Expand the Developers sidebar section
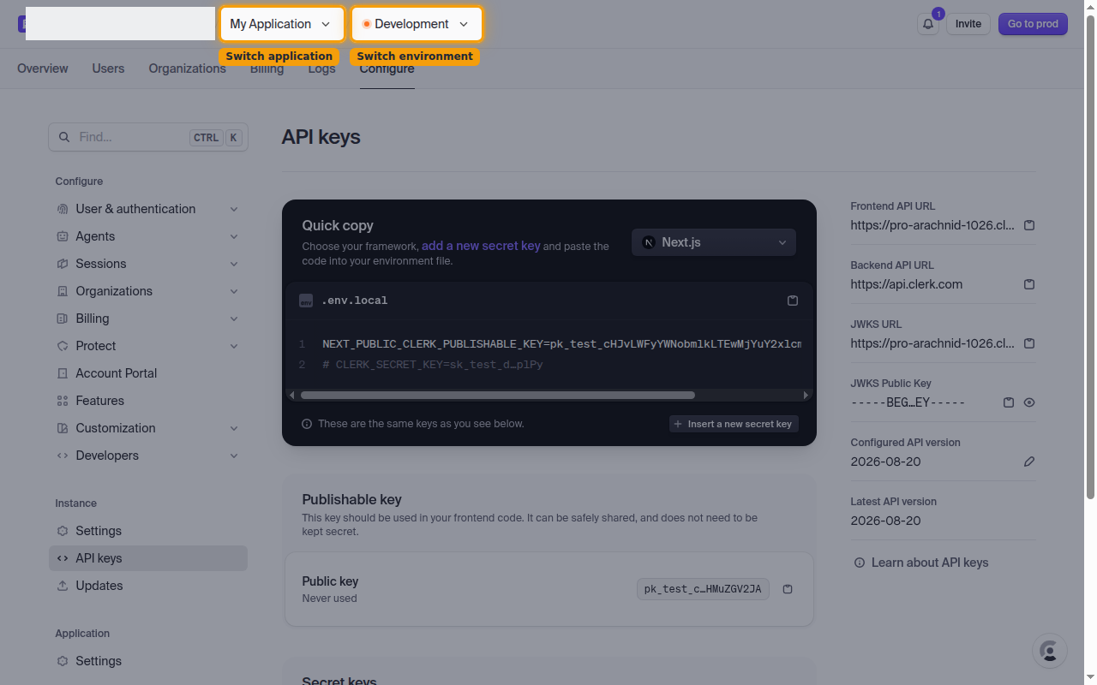Image resolution: width=1097 pixels, height=685 pixels. point(148,456)
